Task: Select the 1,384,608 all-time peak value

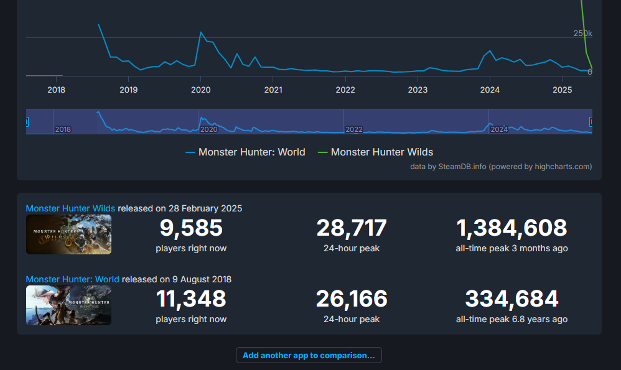Action: pyautogui.click(x=511, y=228)
